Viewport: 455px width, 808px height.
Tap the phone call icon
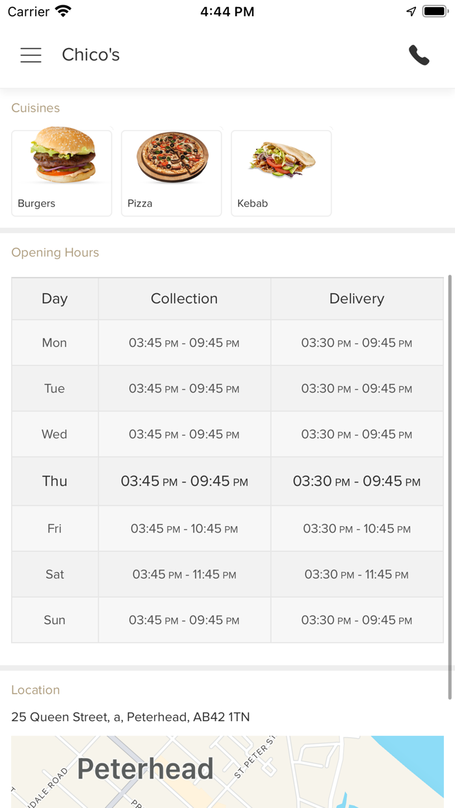pyautogui.click(x=419, y=55)
